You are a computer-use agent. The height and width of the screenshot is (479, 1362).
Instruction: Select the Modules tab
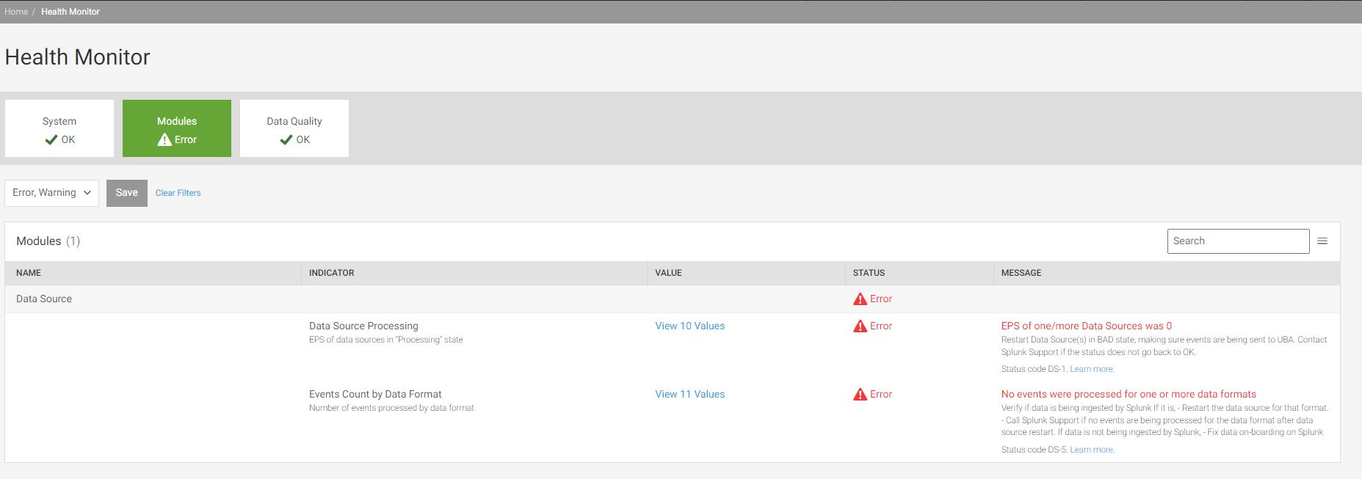click(177, 128)
